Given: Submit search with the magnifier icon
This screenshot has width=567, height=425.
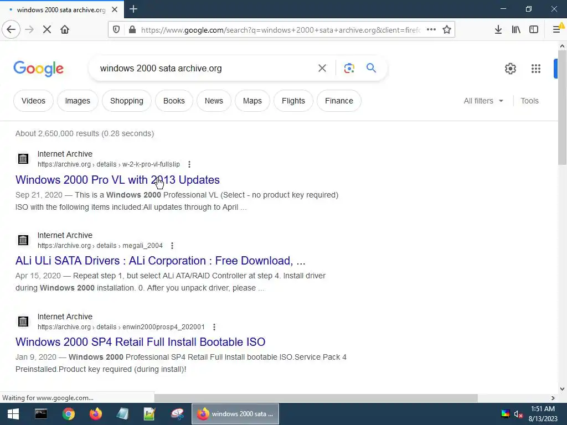Looking at the screenshot, I should pos(372,68).
